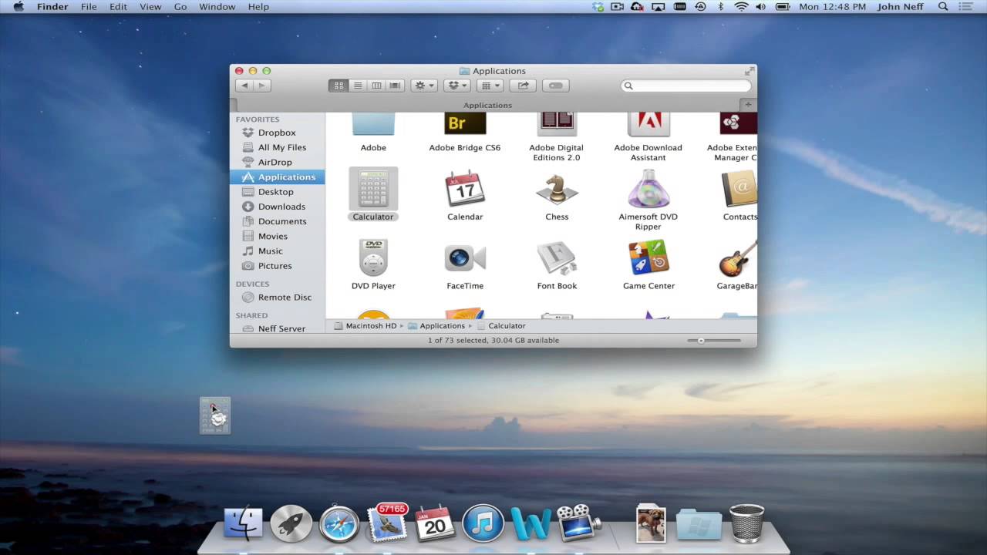Open Safari compass in the Dock

339,524
